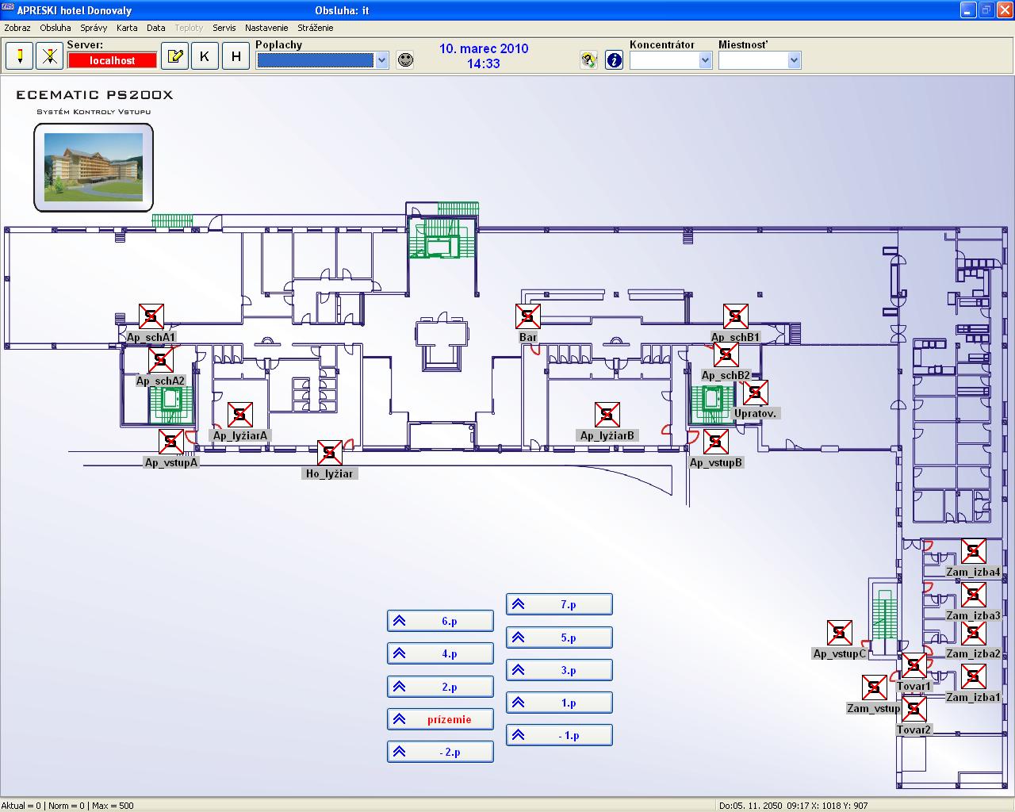Click the Ap_lyžiarB label
Viewport: 1015px width, 812px height.
click(x=607, y=435)
